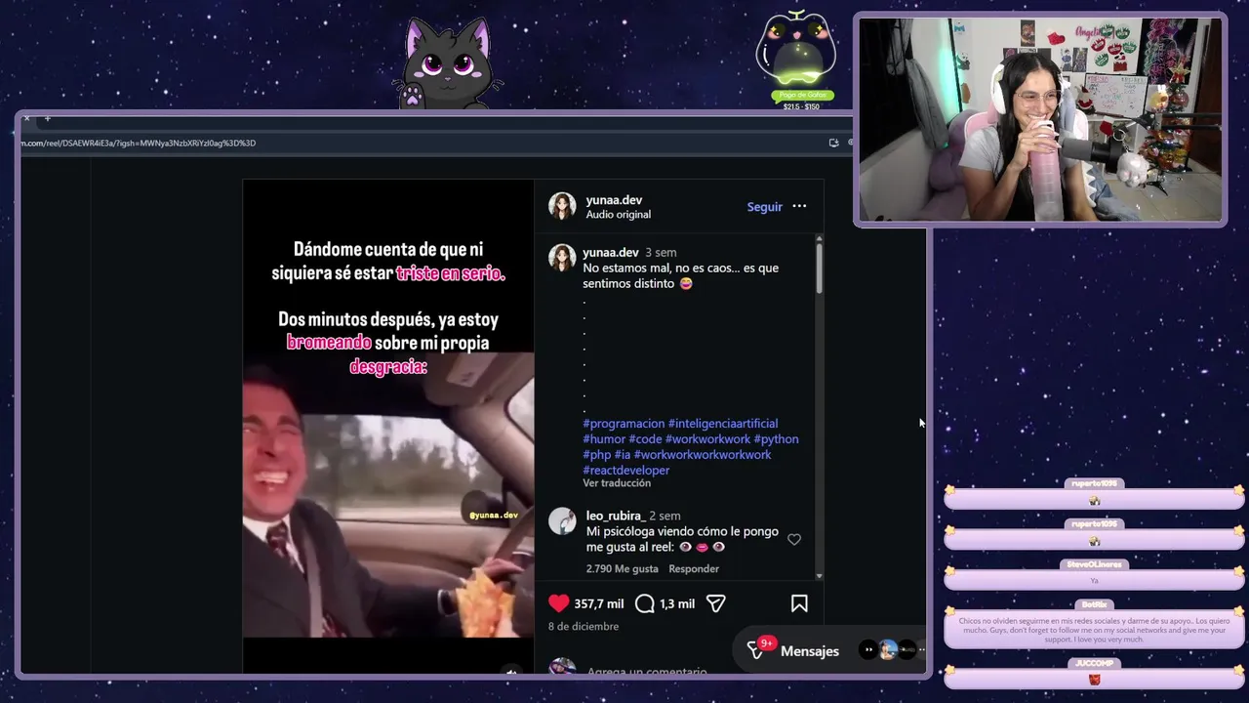The image size is (1249, 703).
Task: Click the 1,3 mil comments count
Action: coord(677,603)
